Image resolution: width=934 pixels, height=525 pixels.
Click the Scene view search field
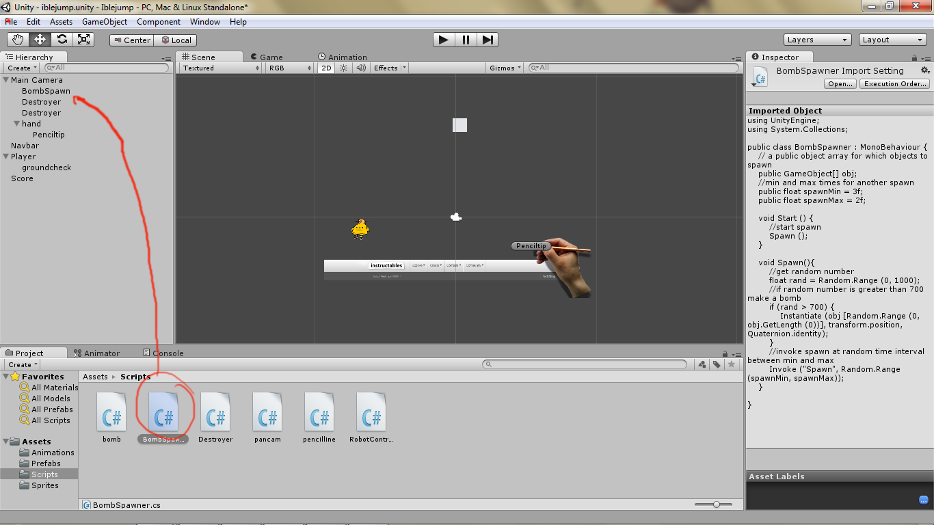pyautogui.click(x=633, y=68)
